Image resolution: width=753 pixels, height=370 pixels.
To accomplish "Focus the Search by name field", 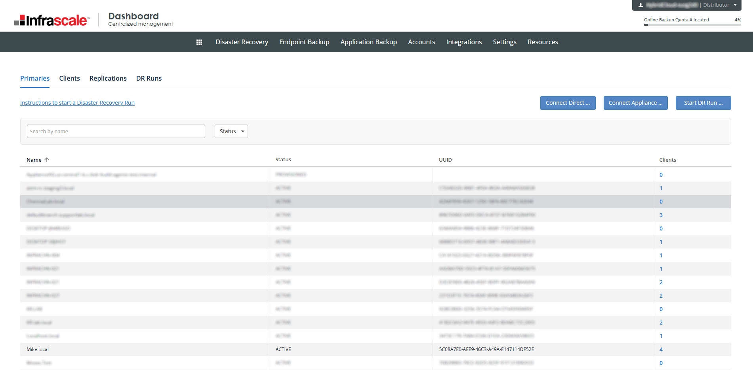I will pyautogui.click(x=116, y=131).
